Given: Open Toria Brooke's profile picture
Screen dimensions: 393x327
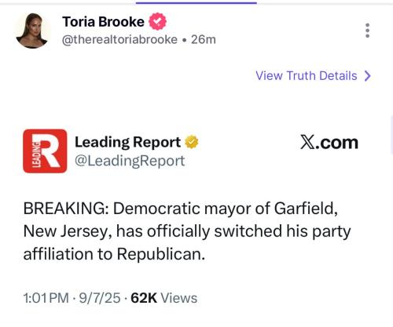Looking at the screenshot, I should pos(32,31).
